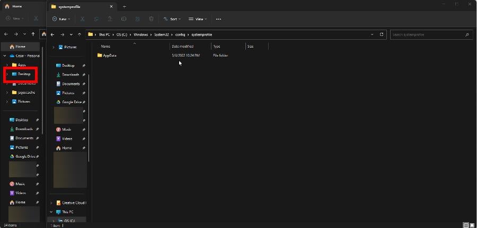Click the Windows breadcrumb in address bar

[x=140, y=34]
